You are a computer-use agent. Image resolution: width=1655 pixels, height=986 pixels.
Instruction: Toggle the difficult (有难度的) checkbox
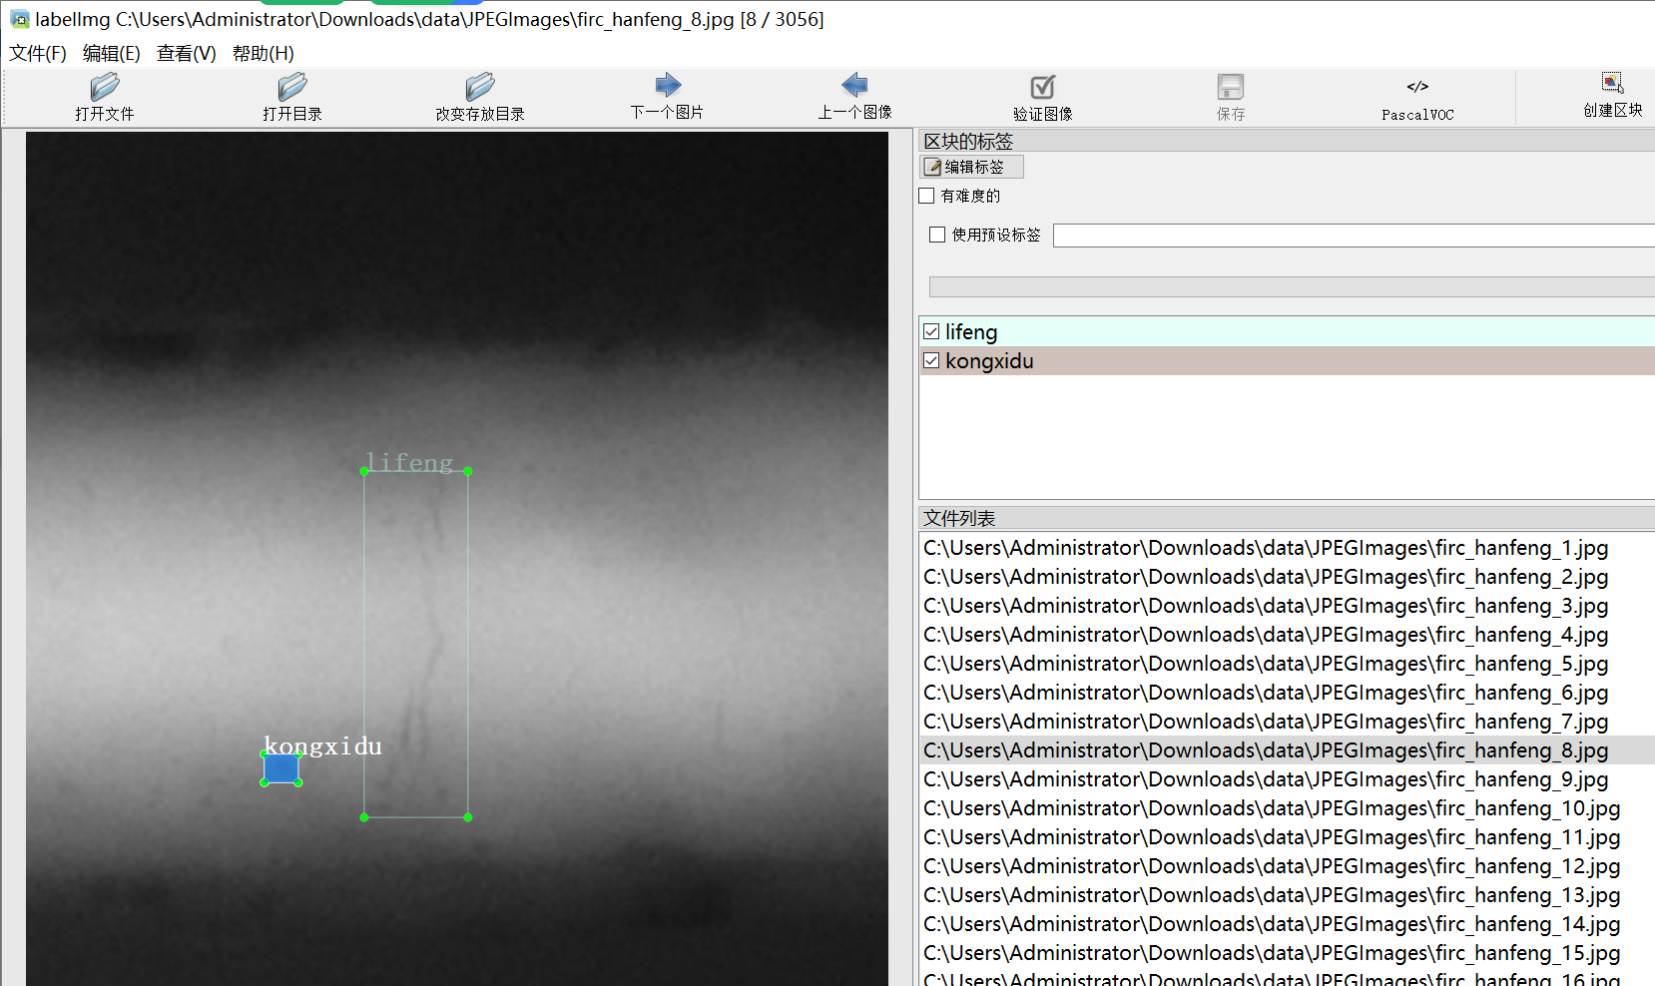click(x=927, y=196)
